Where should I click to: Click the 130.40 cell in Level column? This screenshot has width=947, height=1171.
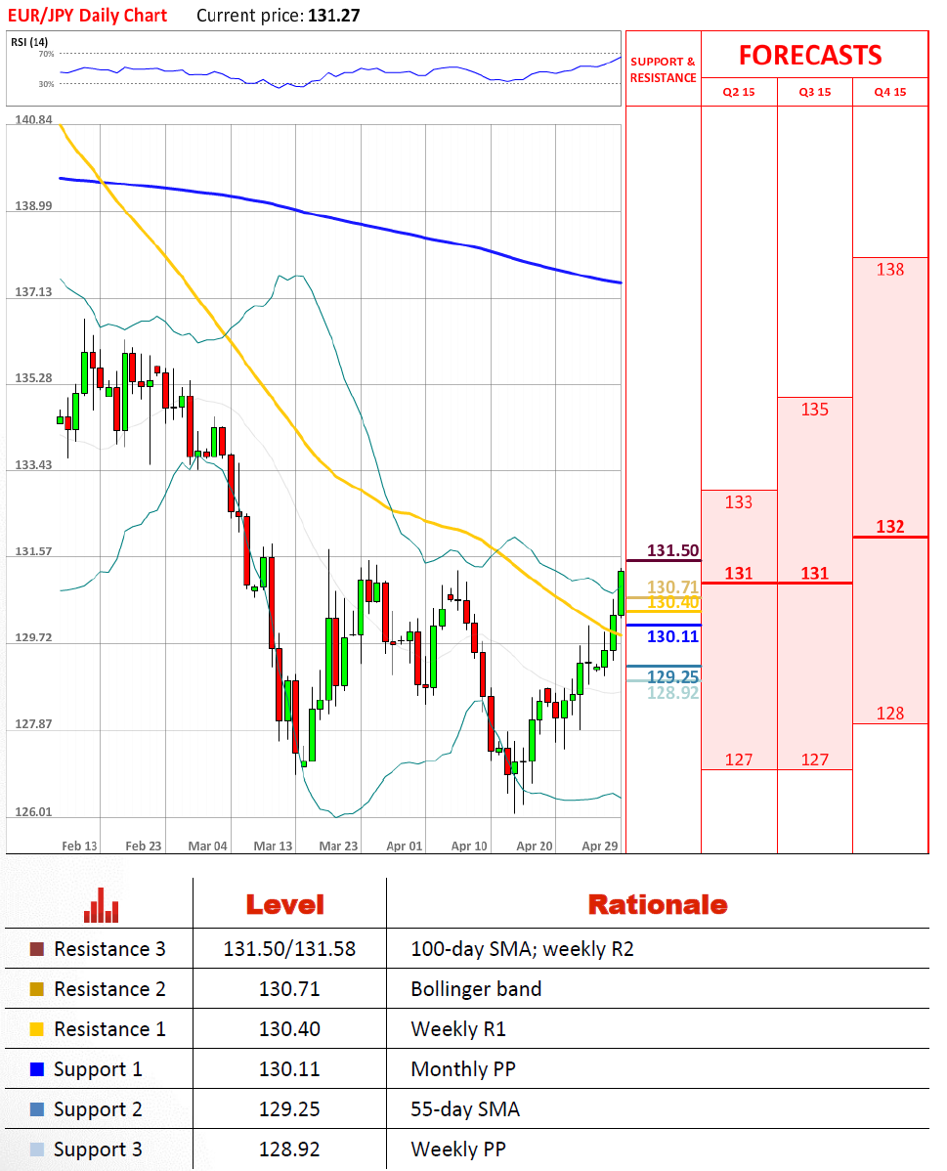(290, 1029)
